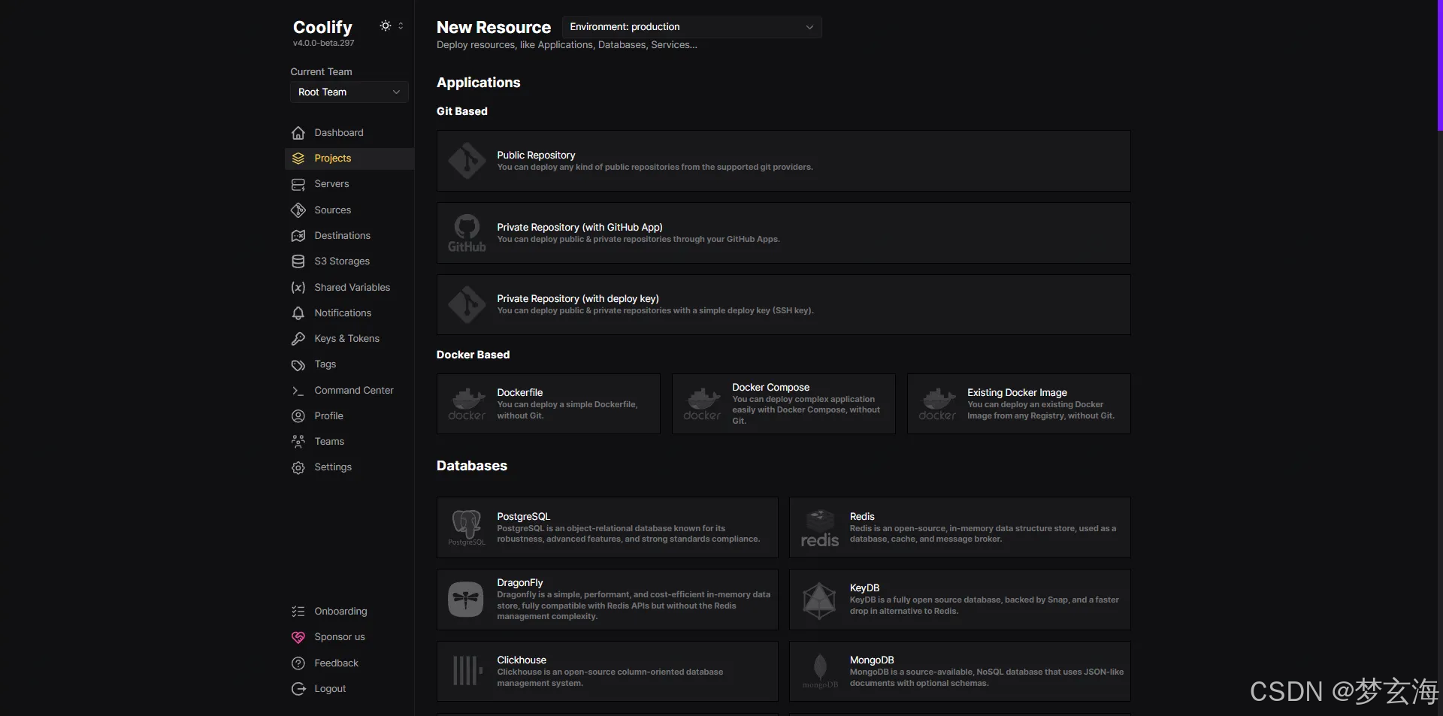Screen dimensions: 1443x716
Task: Go to Dashboard menu item
Action: (349, 133)
